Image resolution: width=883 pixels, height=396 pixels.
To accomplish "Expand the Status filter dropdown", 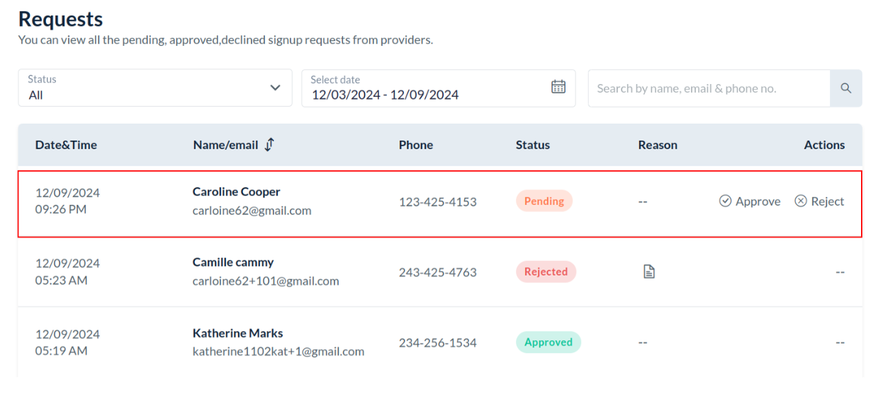I will tap(154, 88).
